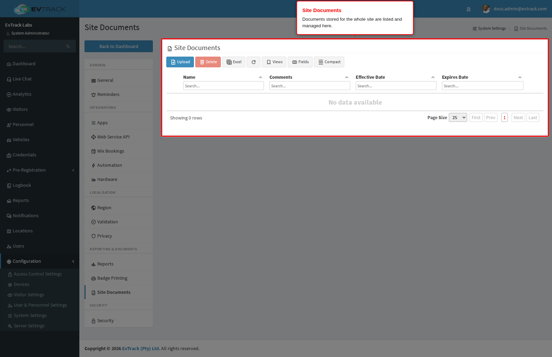Open the Web Service API page
The width and height of the screenshot is (552, 357).
point(119,137)
